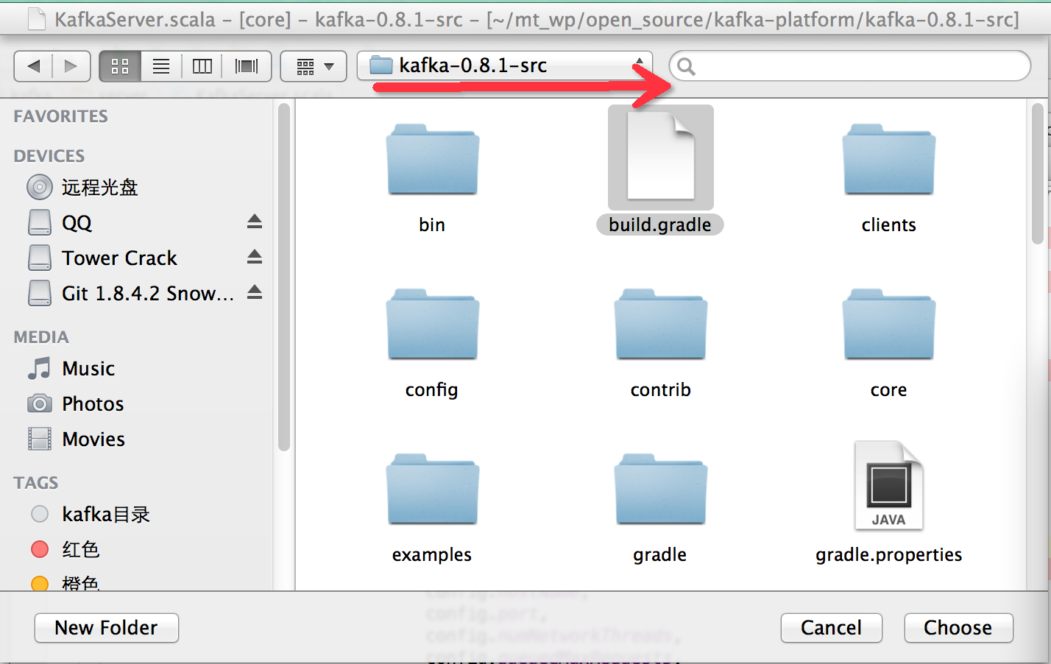Image resolution: width=1051 pixels, height=664 pixels.
Task: Click the core folder name label
Action: (x=888, y=389)
